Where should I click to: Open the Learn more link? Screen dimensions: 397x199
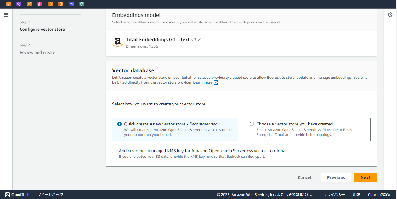tap(203, 82)
